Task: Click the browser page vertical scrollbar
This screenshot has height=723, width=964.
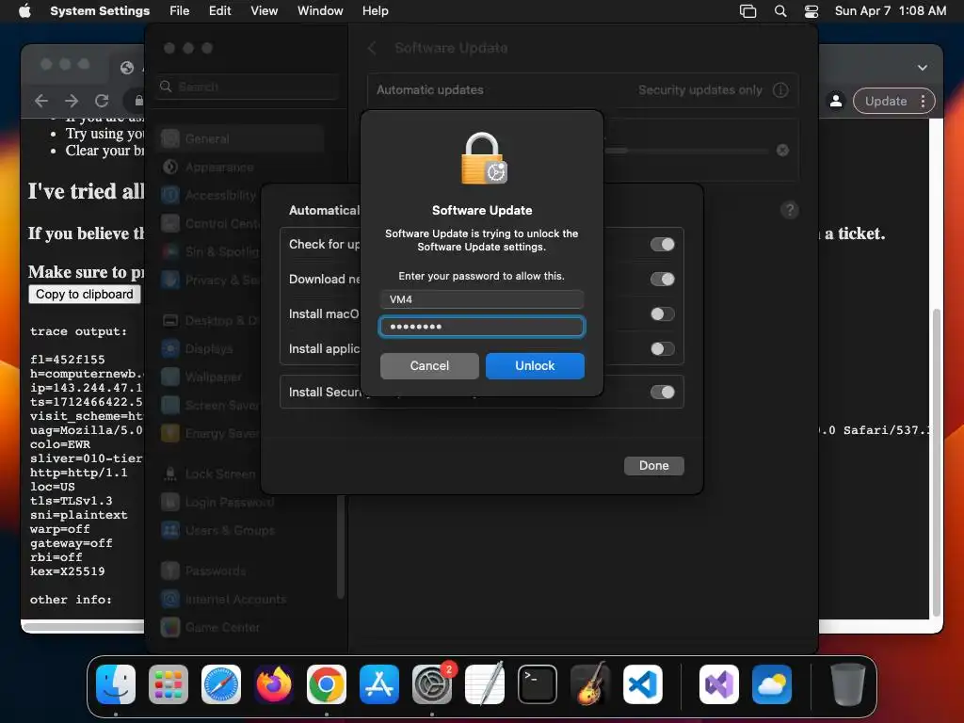Action: pos(937,461)
